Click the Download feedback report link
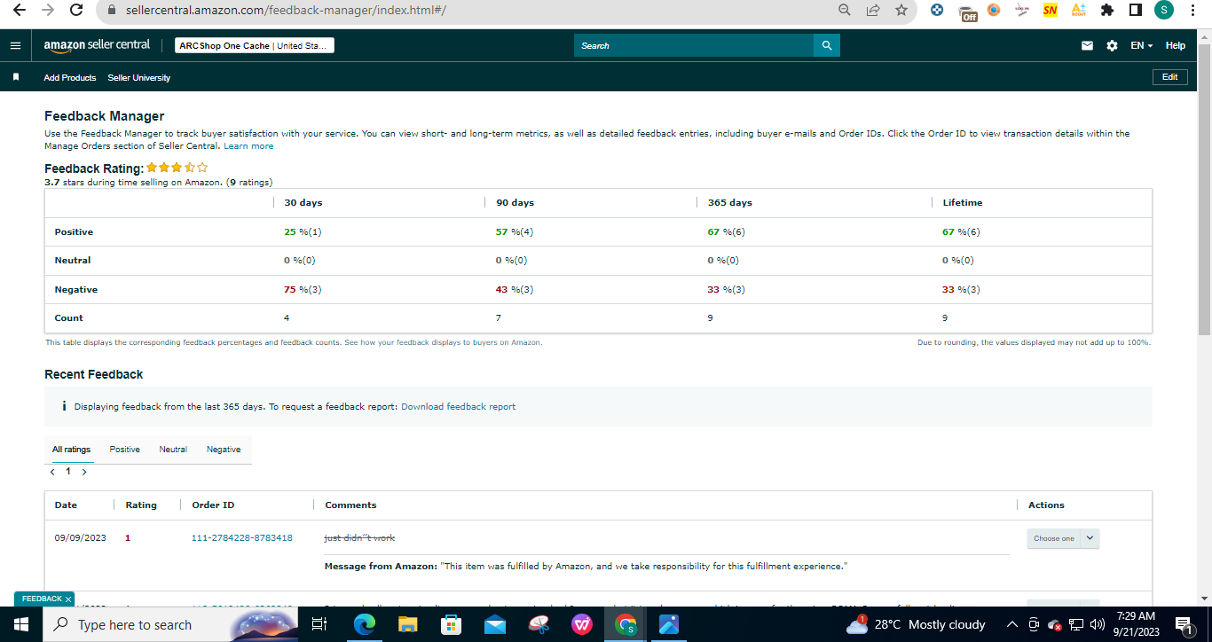 458,407
